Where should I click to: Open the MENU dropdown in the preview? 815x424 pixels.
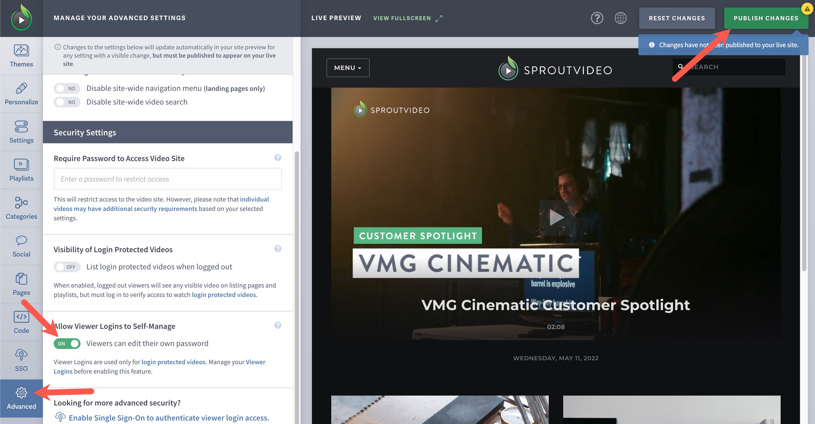[x=348, y=68]
